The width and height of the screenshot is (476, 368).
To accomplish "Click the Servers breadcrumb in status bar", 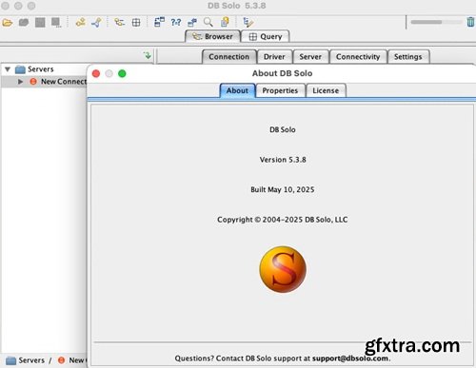I will pyautogui.click(x=26, y=360).
